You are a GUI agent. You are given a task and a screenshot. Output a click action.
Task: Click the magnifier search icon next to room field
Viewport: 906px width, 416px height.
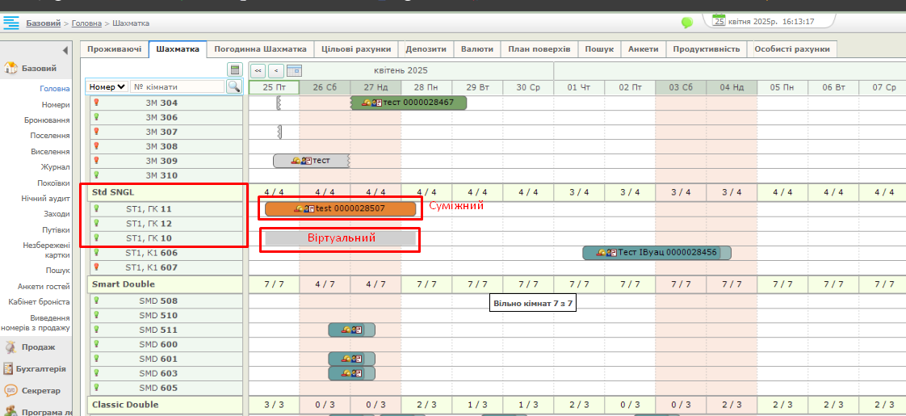click(234, 86)
